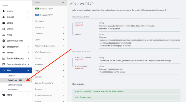Click the Responses heading
Image resolution: width=186 pixels, height=102 pixels.
(78, 84)
